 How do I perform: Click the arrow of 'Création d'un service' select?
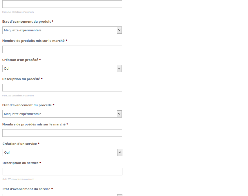tap(120, 152)
